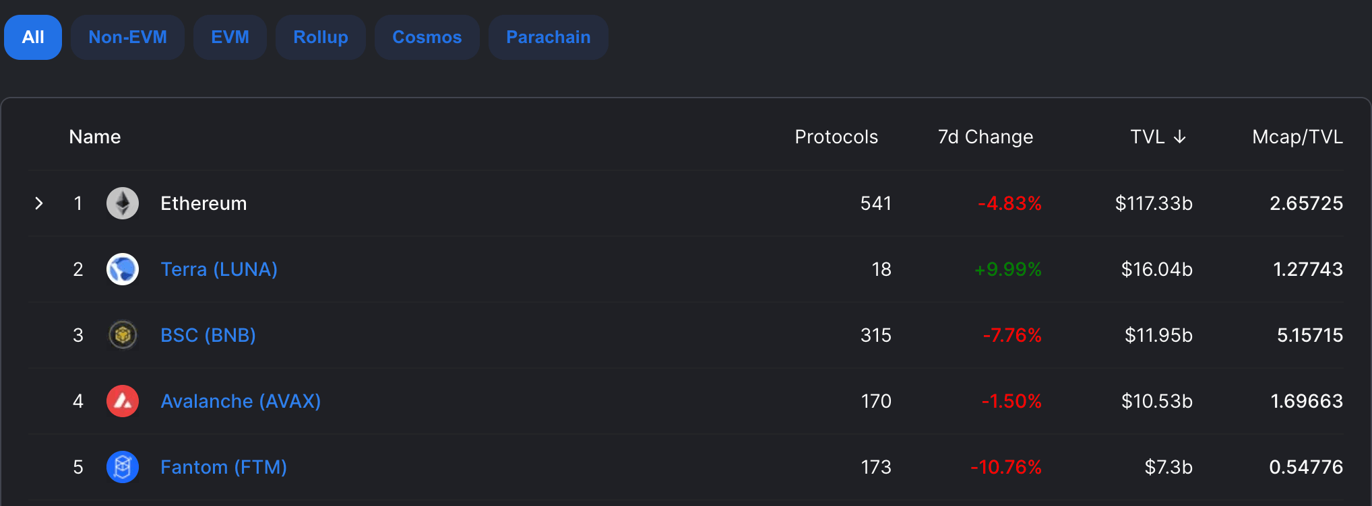Expand the Ethereum row chevron
The image size is (1372, 506).
click(x=39, y=203)
